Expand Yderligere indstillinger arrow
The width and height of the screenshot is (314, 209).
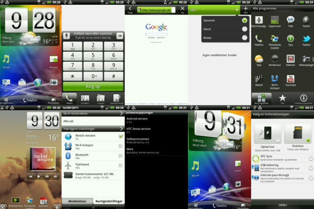[121, 128]
